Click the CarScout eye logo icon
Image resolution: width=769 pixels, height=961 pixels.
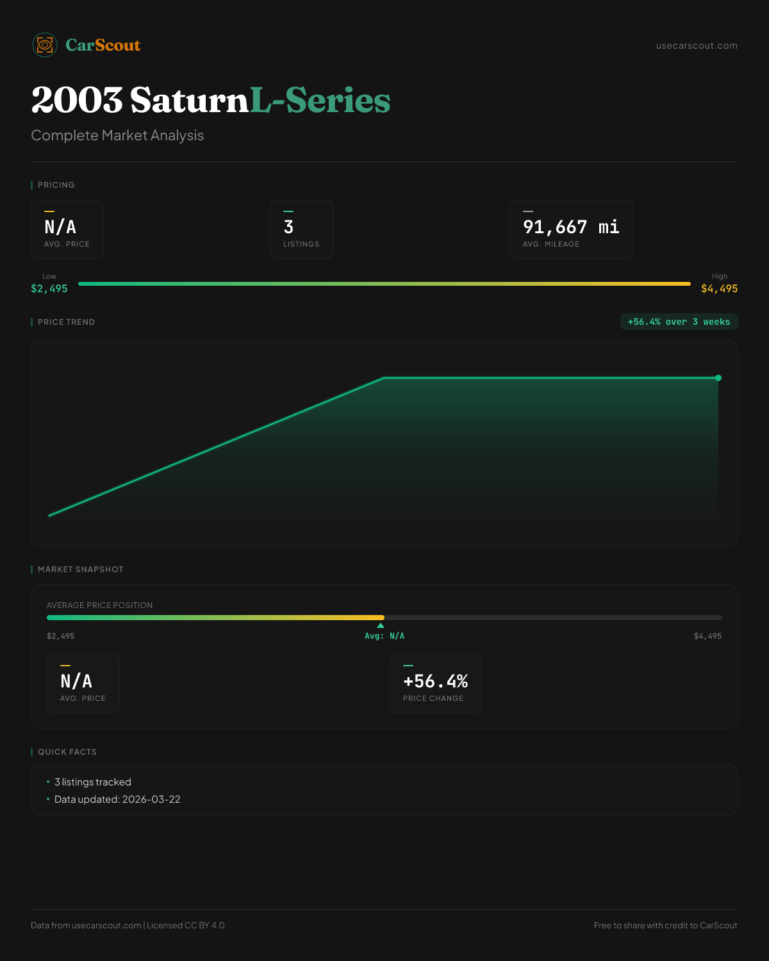(x=45, y=45)
